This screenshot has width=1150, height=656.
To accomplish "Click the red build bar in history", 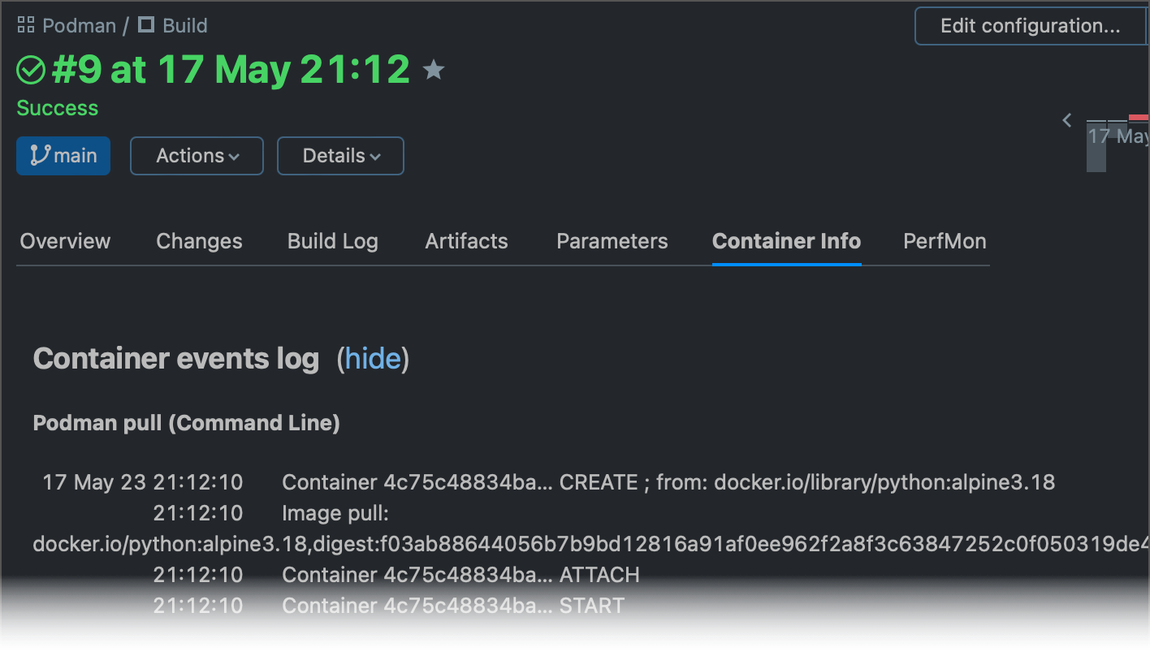I will pyautogui.click(x=1139, y=119).
